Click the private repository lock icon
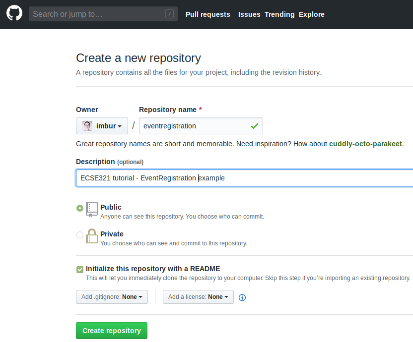Image resolution: width=413 pixels, height=342 pixels. tap(92, 236)
